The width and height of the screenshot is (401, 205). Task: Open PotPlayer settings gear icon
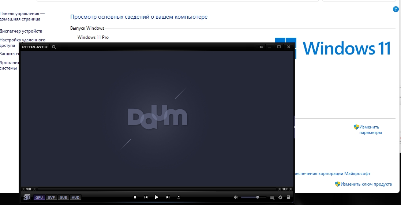280,197
